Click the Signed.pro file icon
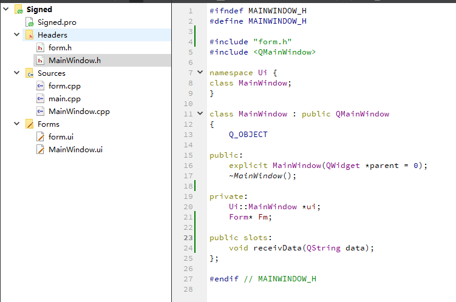This screenshot has height=302, width=456. click(29, 22)
